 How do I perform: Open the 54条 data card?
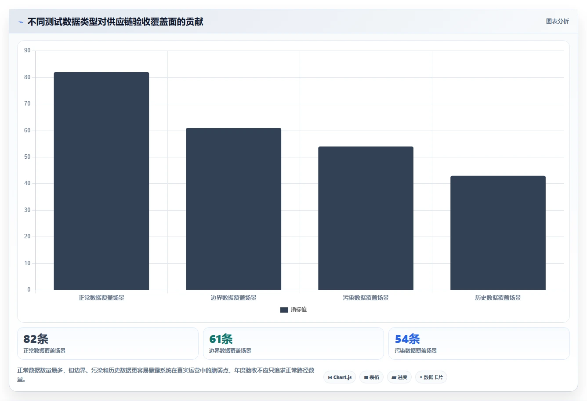[x=479, y=343]
